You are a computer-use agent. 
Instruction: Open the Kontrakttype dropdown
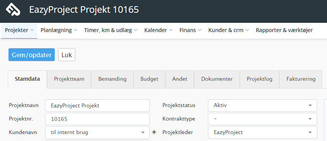[263, 119]
